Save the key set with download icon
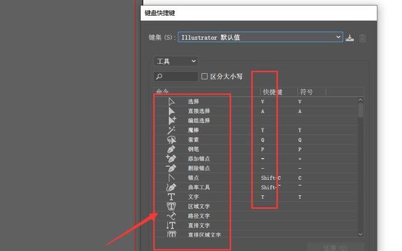 350,38
